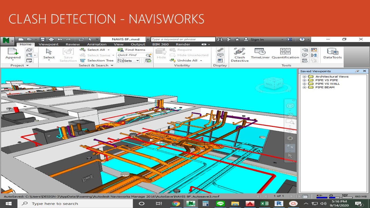Open the View ribbon tab
The image size is (370, 208).
[x=119, y=44]
